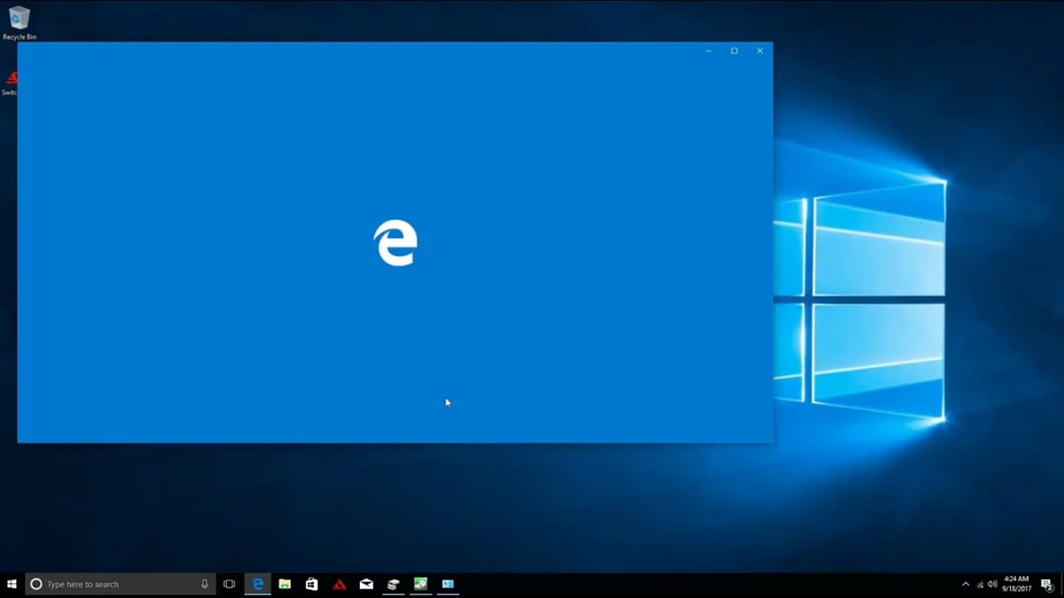Click the green utility icon on the taskbar
1064x598 pixels.
(x=419, y=583)
